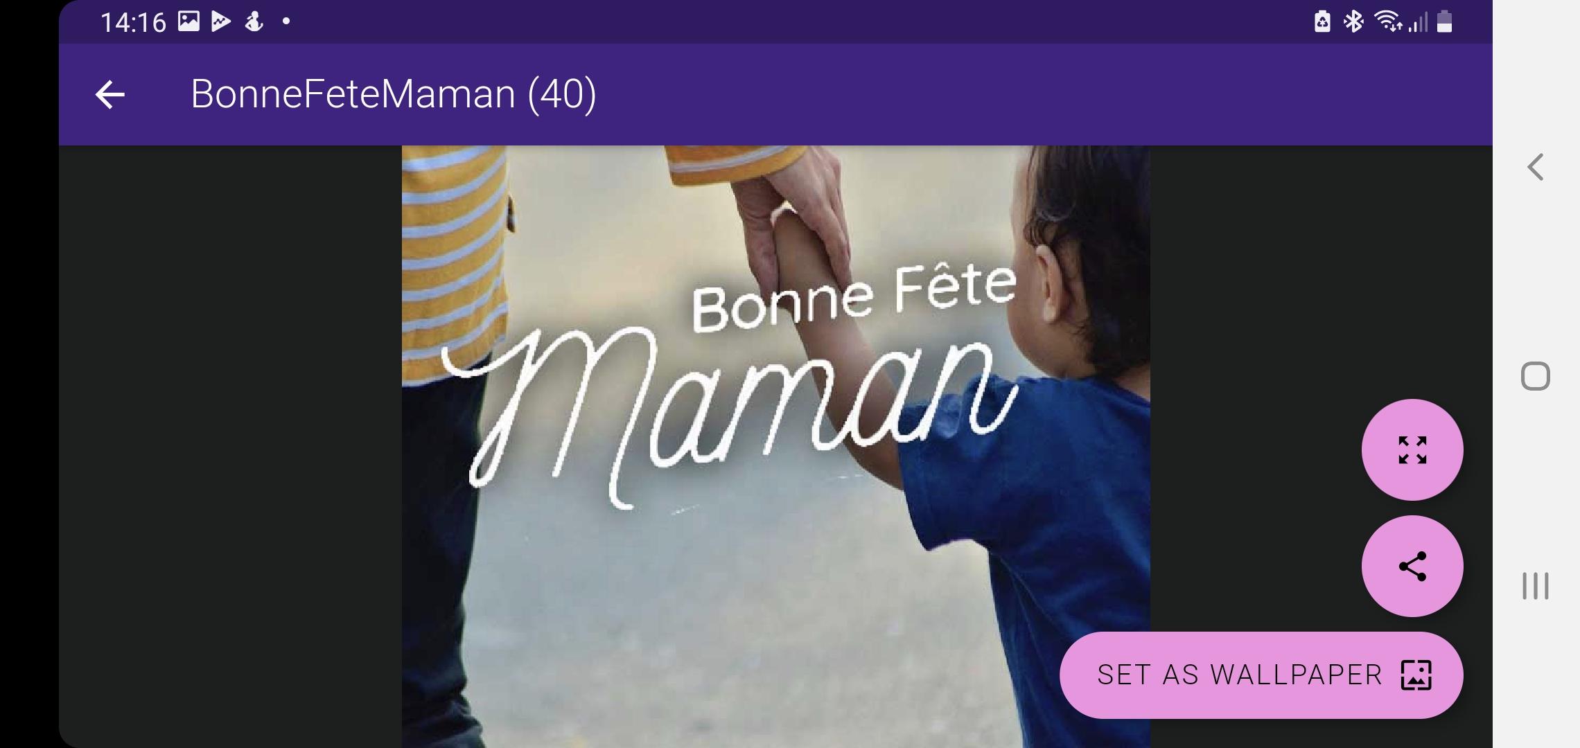Tap the Wi-Fi status icon
This screenshot has height=748, width=1580.
(x=1389, y=22)
